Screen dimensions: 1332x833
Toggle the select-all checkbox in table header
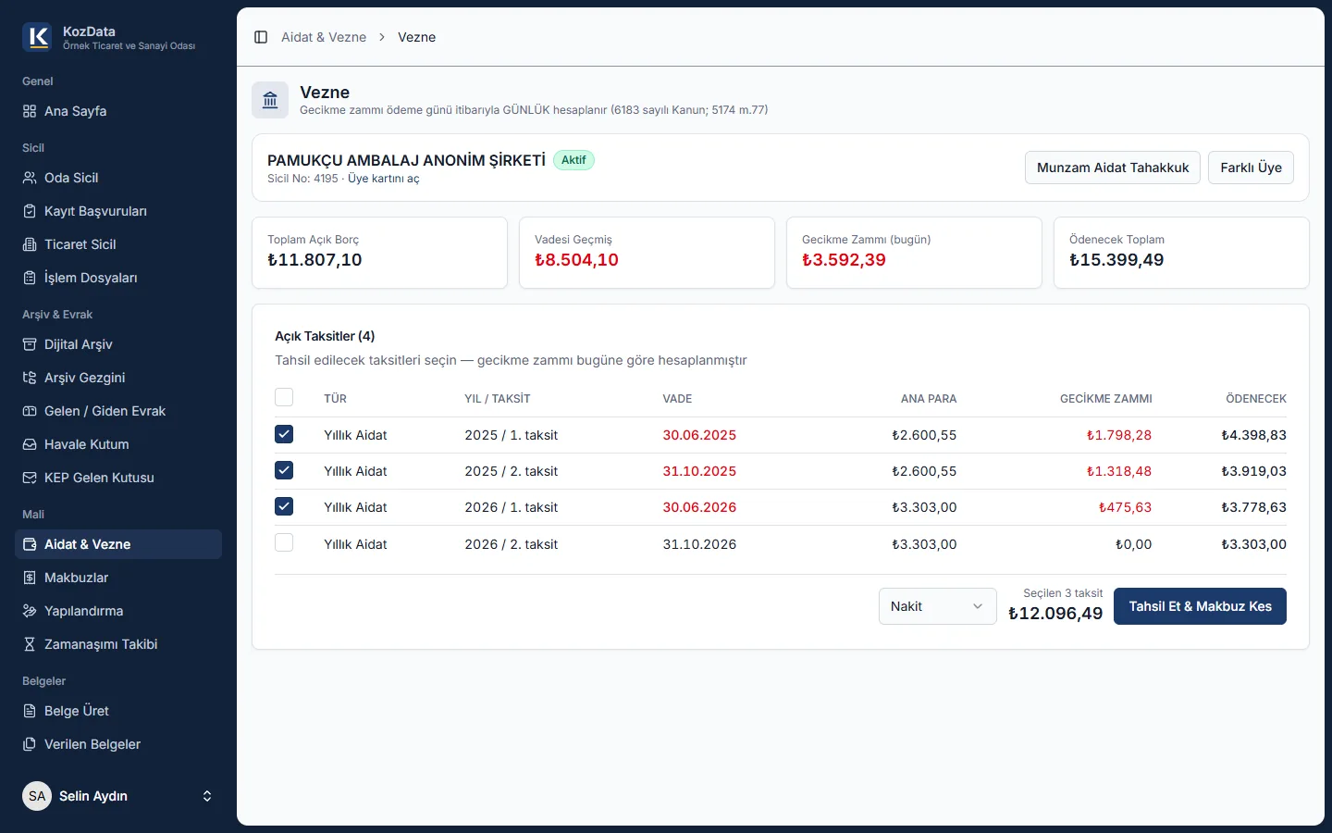(284, 397)
